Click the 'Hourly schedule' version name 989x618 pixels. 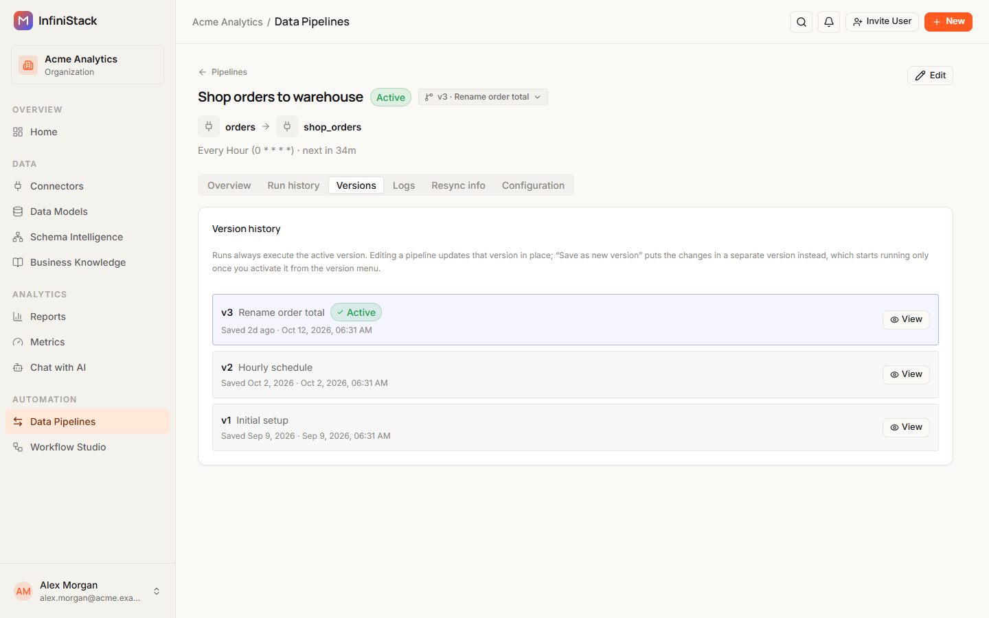(275, 367)
